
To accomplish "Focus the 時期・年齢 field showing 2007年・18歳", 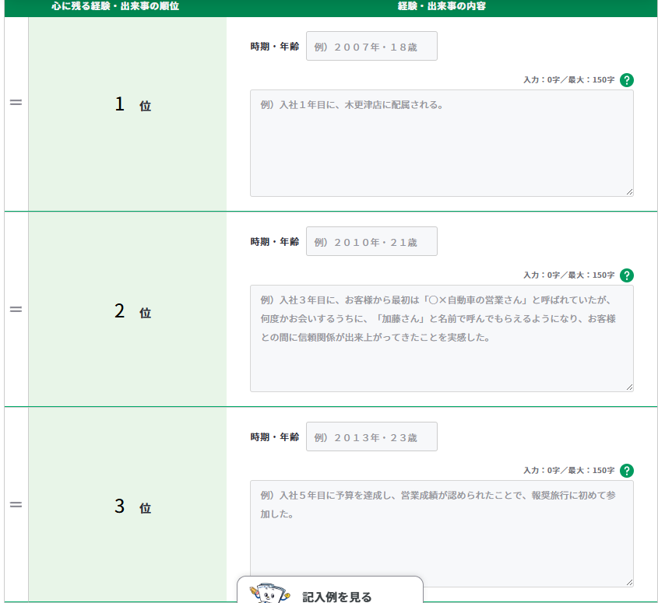I will [371, 47].
